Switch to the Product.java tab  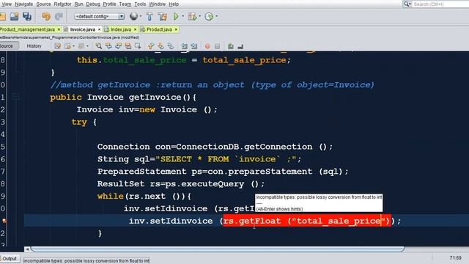159,29
